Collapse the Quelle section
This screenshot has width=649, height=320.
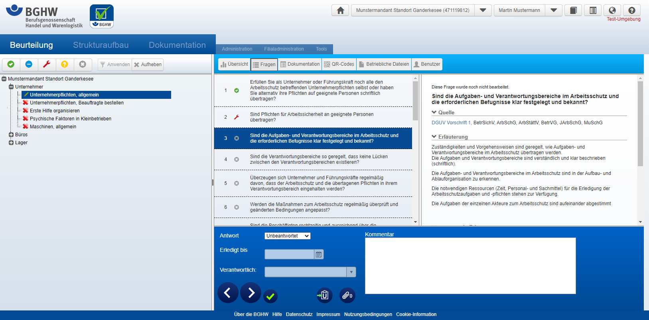click(x=434, y=112)
